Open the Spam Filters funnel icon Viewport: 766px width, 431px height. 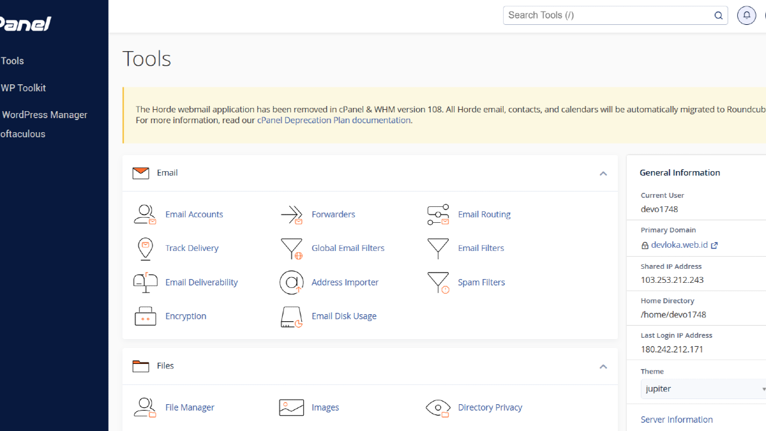click(x=438, y=282)
